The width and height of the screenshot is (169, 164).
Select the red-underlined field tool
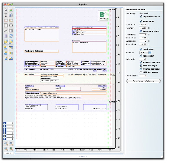(x=6, y=20)
